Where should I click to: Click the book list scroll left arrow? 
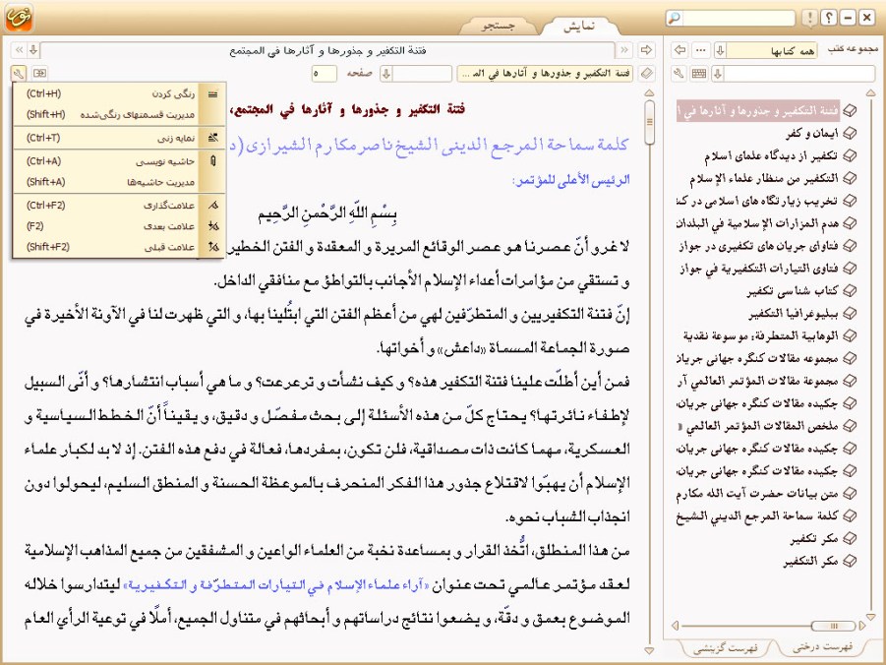(x=675, y=626)
